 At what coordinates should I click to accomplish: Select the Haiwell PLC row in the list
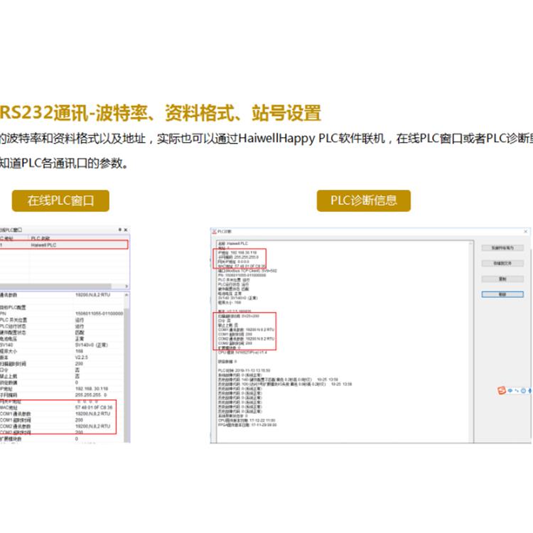point(64,245)
